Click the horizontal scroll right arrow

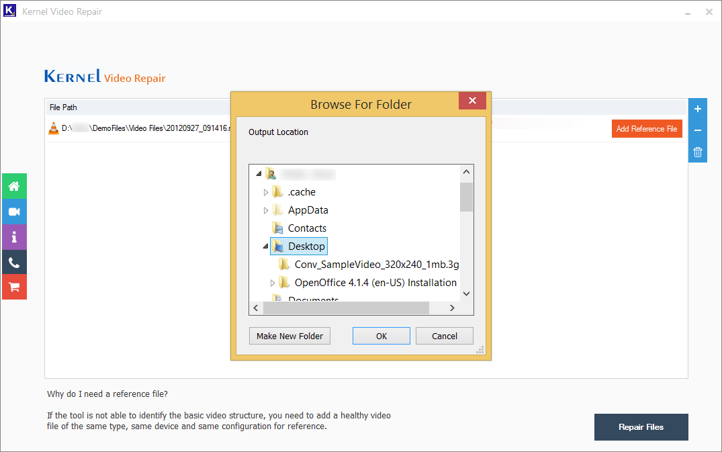[452, 308]
